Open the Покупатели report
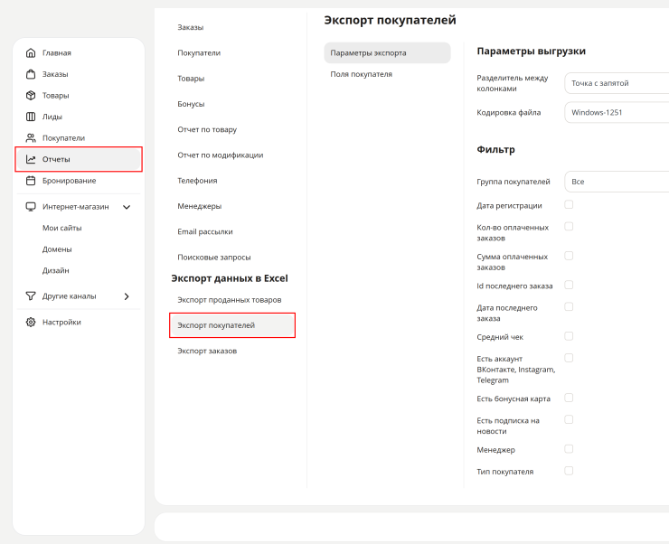669x544 pixels. 199,53
